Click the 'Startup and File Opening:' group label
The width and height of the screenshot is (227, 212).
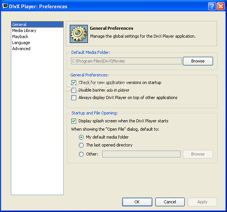94,113
